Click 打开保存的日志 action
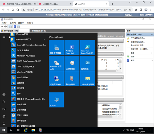 (138, 38)
